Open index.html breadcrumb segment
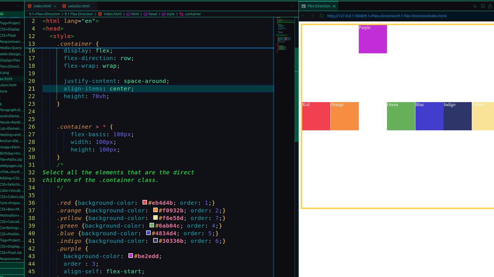Image resolution: width=494 pixels, height=277 pixels. [112, 14]
